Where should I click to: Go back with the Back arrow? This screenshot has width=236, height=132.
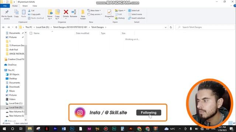coord(3,27)
